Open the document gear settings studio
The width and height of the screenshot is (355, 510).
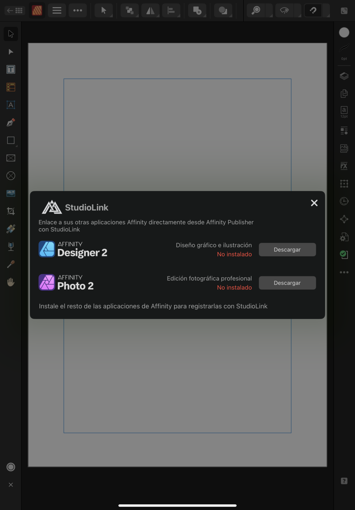point(344,237)
